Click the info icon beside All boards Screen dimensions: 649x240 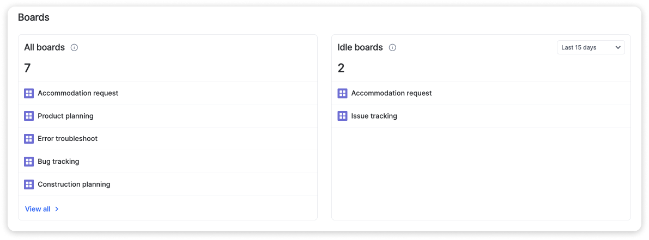coord(74,47)
